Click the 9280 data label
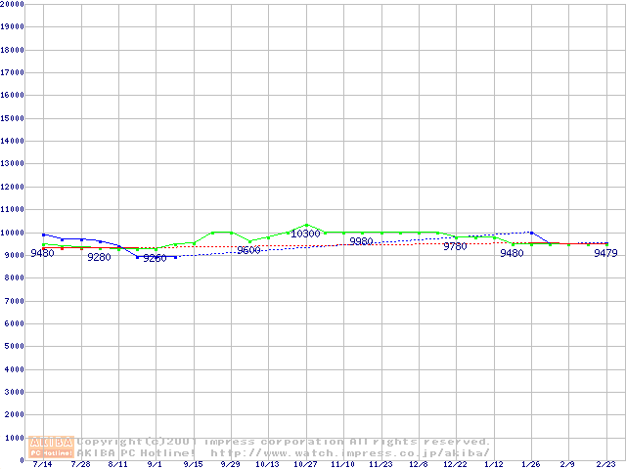The height and width of the screenshot is (469, 626). tap(99, 258)
